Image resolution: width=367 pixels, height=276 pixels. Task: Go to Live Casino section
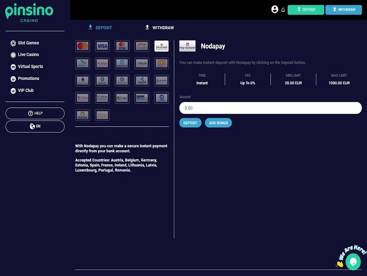[29, 55]
